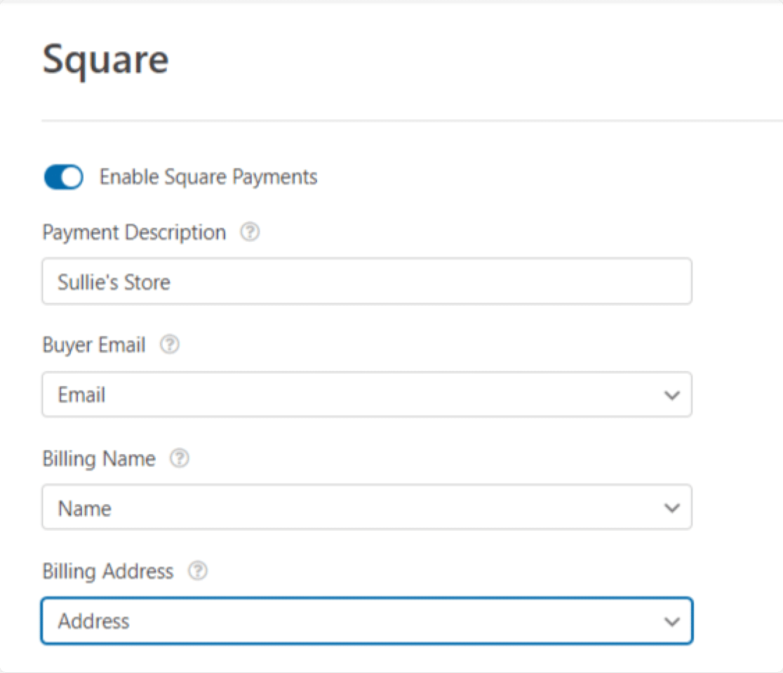Open the Billing Name dropdown
This screenshot has height=673, width=783.
(367, 507)
